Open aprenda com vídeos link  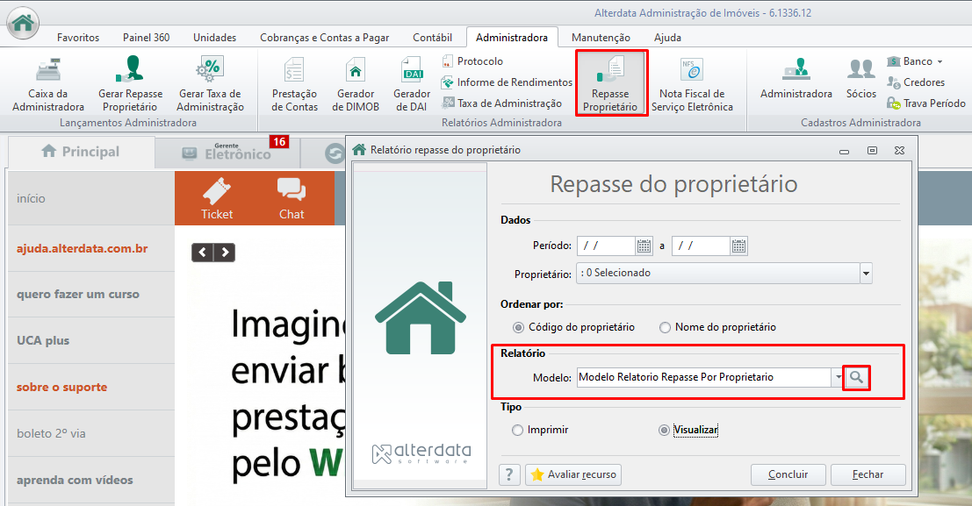click(75, 480)
